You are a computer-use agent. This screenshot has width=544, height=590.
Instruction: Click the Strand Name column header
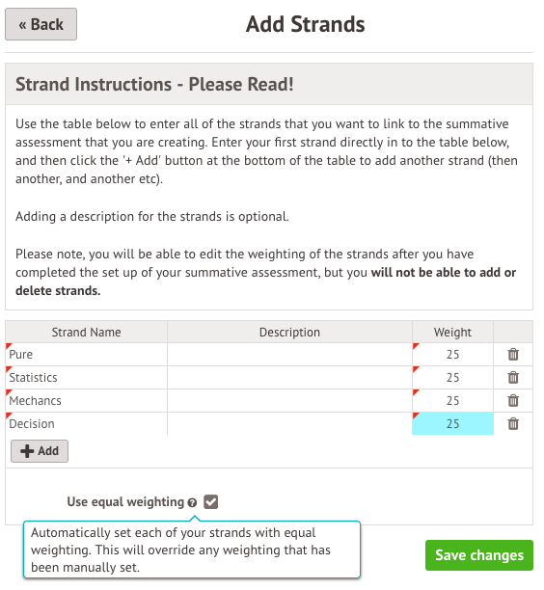[86, 332]
